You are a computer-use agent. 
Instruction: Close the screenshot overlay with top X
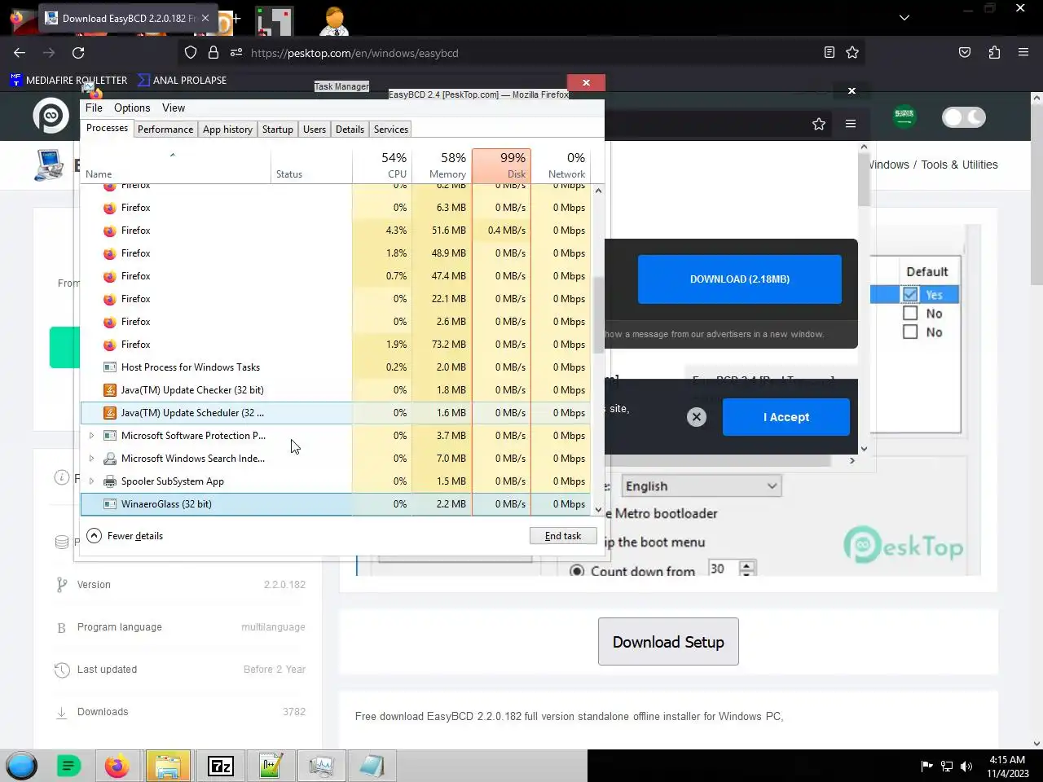(852, 90)
